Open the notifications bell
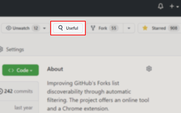Image resolution: width=181 pixels, height=113 pixels. pyautogui.click(x=161, y=6)
